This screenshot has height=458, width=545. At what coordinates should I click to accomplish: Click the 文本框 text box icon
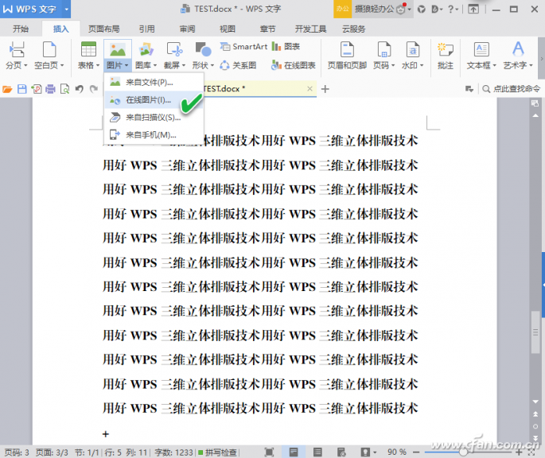point(481,49)
